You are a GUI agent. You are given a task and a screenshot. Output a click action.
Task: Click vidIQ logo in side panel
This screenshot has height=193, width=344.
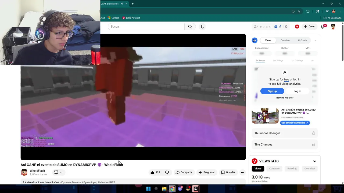point(255,40)
